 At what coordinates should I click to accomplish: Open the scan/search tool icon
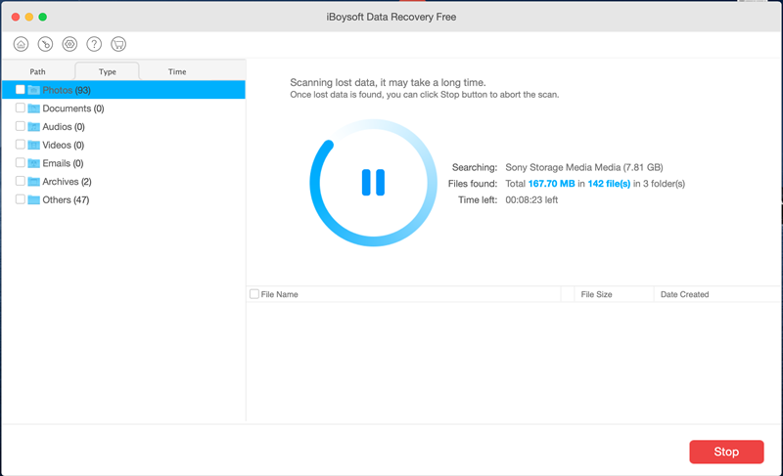tap(45, 44)
